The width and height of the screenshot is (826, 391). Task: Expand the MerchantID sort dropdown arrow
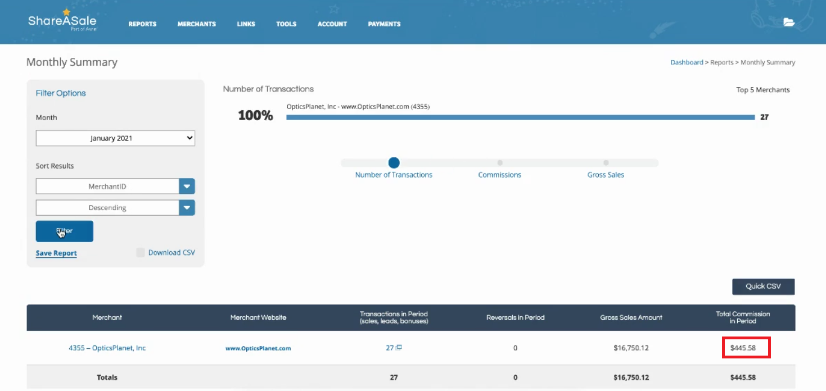pyautogui.click(x=187, y=187)
